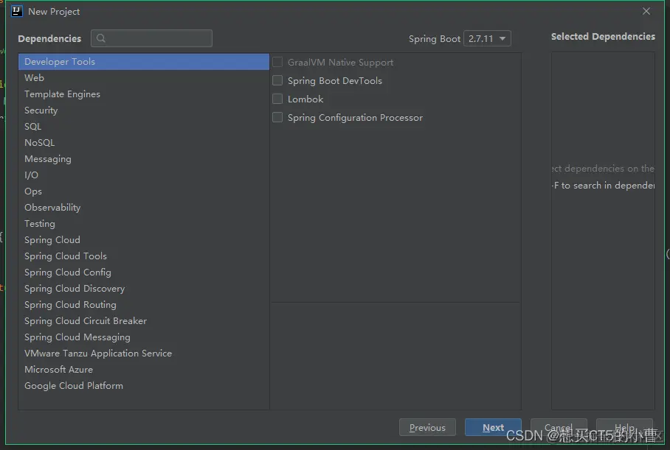Open the Template Engines category
The image size is (670, 450).
144,94
